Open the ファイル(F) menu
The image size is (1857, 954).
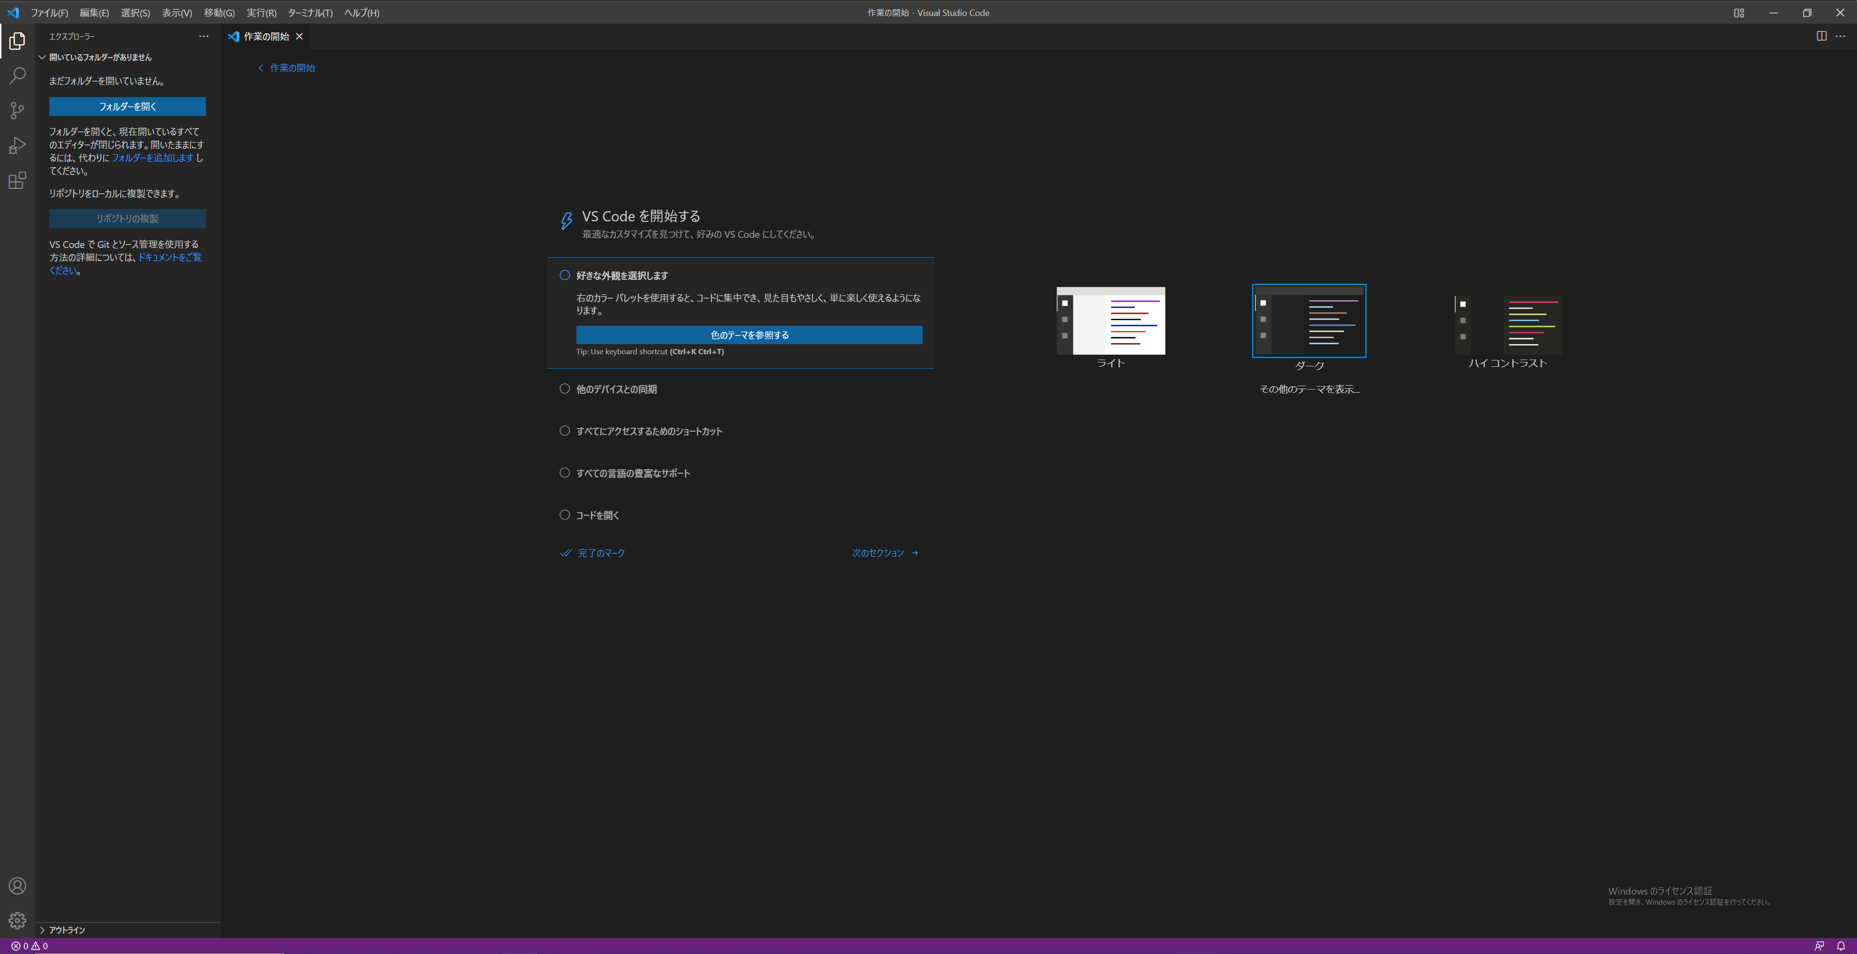49,13
